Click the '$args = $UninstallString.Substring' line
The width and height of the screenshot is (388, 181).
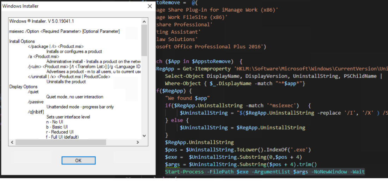click(241, 164)
